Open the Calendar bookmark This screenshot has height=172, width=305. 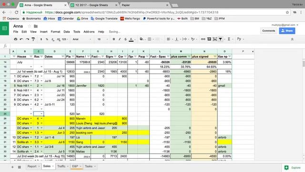tap(66, 19)
